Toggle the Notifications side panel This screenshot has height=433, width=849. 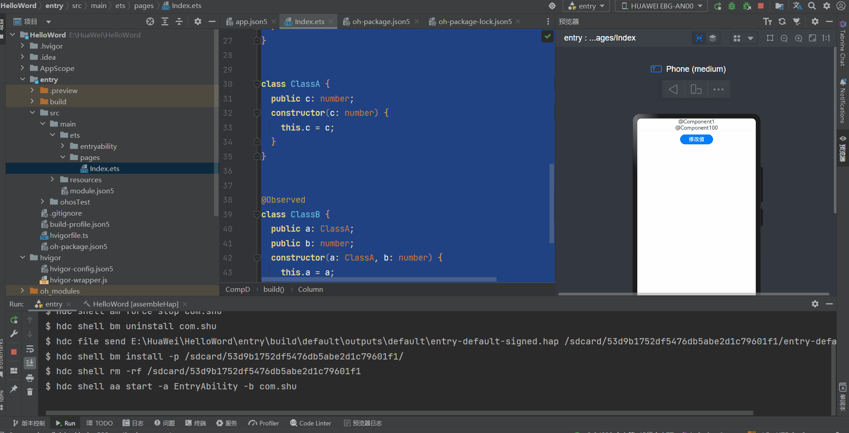[x=843, y=101]
